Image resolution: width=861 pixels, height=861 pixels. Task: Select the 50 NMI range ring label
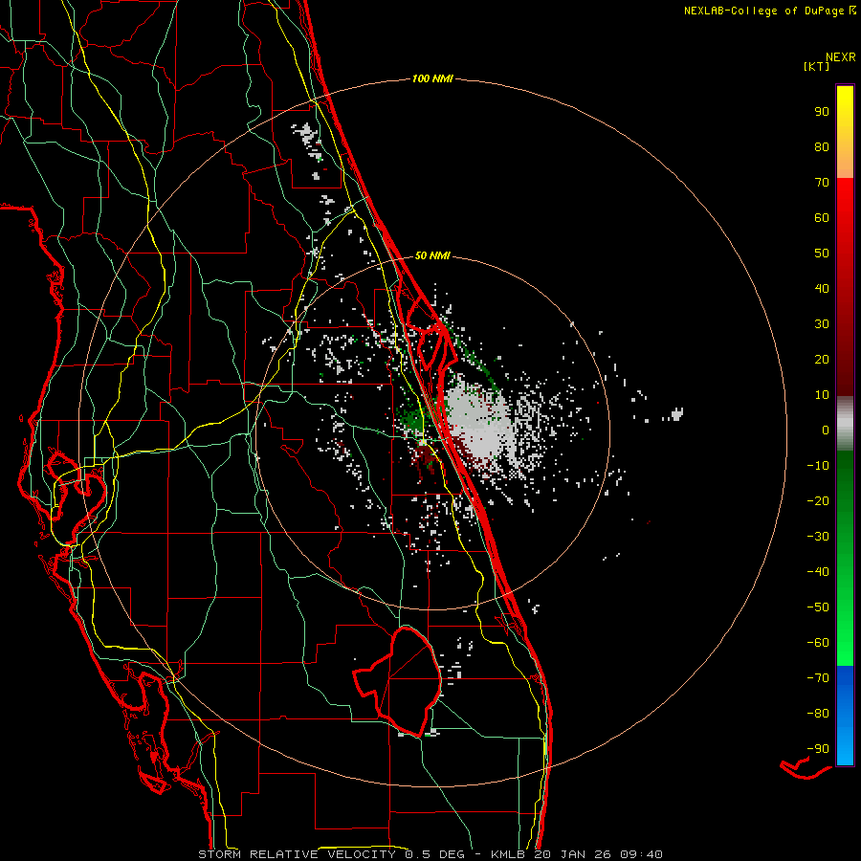point(432,255)
